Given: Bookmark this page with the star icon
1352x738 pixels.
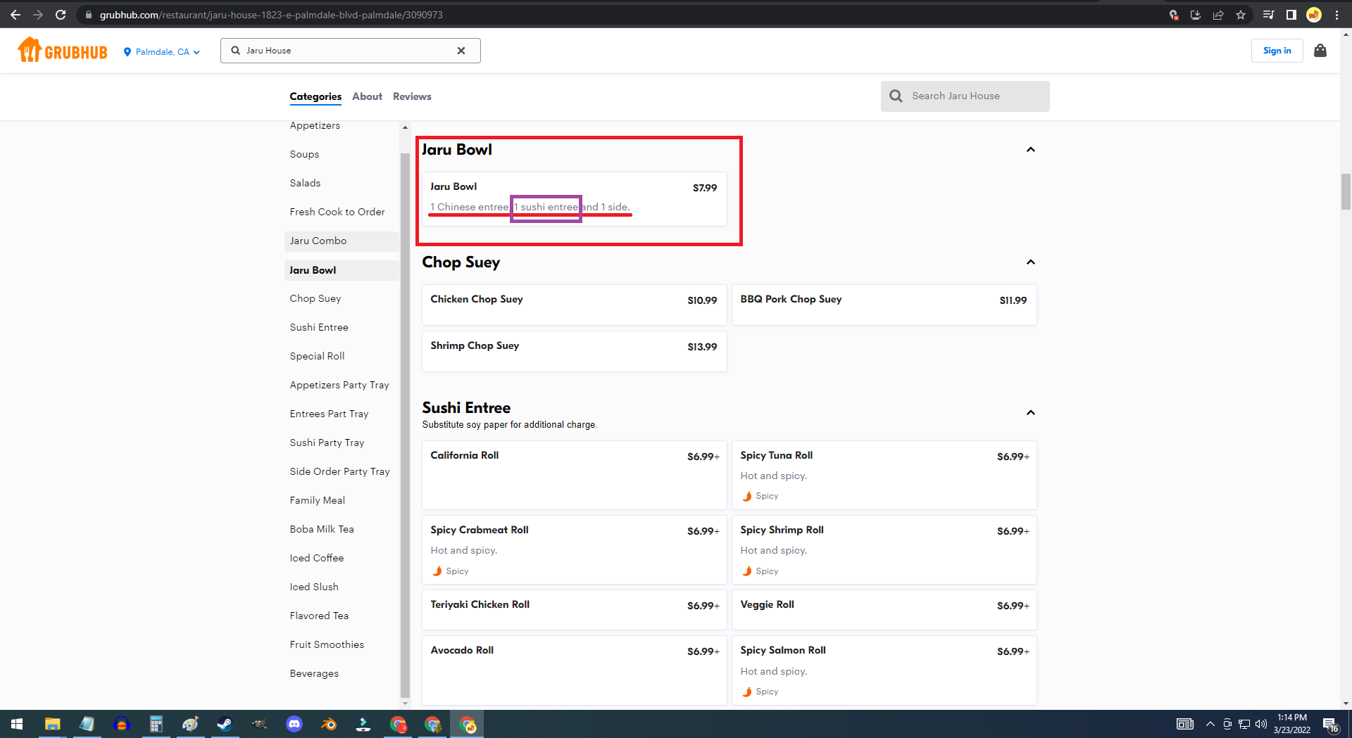Looking at the screenshot, I should 1241,15.
